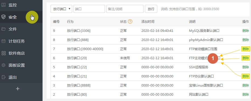The width and height of the screenshot is (251, 101).
Task: Delete the phpMyAdmin port 888 rule
Action: tap(246, 40)
